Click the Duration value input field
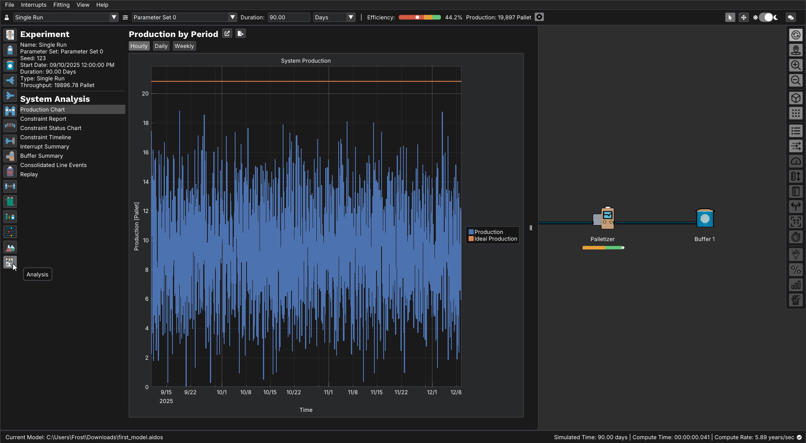This screenshot has height=443, width=806. (x=289, y=17)
